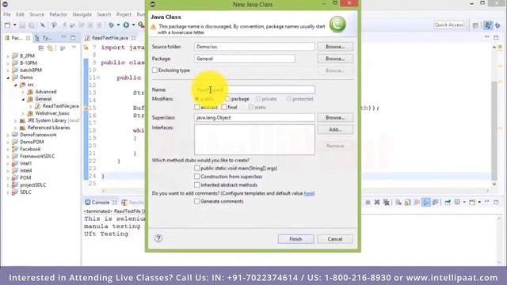507x285 pixels.
Task: Check Inherited abstract methods option
Action: (x=197, y=184)
